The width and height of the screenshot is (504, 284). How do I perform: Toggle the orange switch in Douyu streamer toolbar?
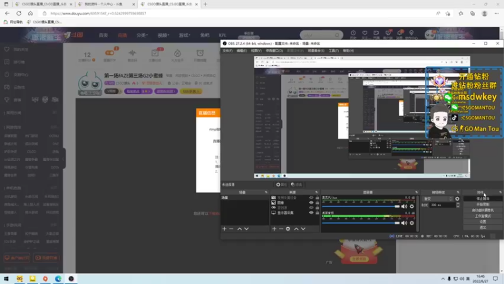point(110,53)
